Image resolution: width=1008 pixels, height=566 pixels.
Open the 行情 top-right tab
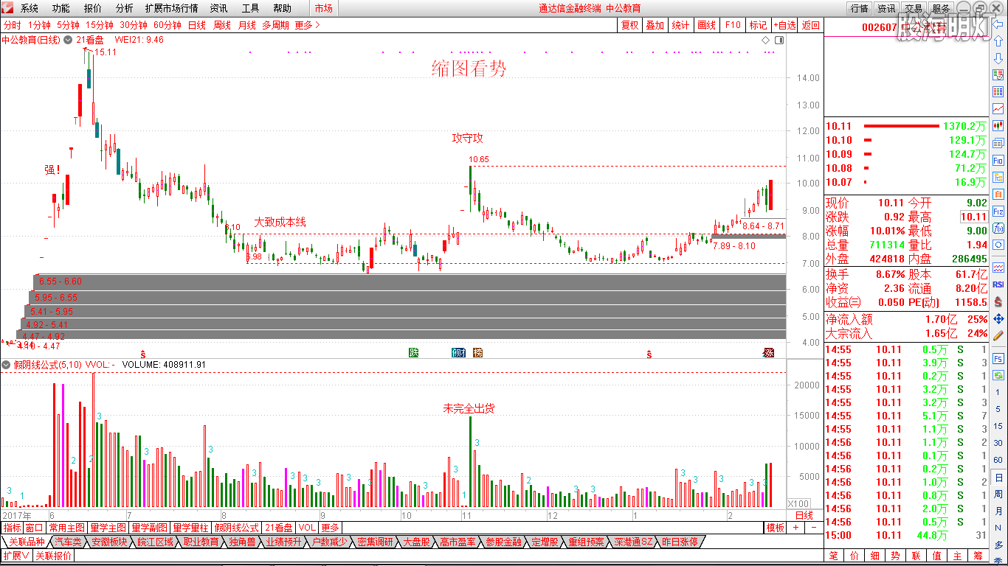(x=859, y=9)
